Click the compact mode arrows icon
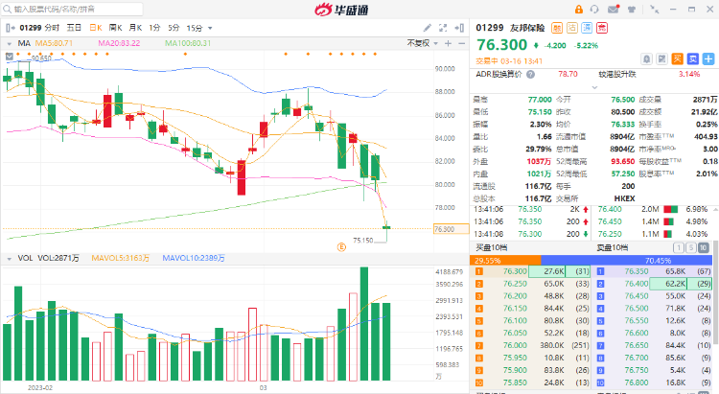 click(655, 10)
